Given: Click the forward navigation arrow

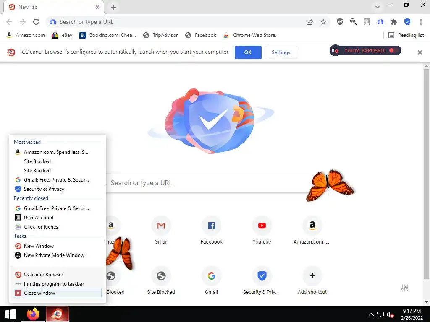Looking at the screenshot, I should (23, 22).
